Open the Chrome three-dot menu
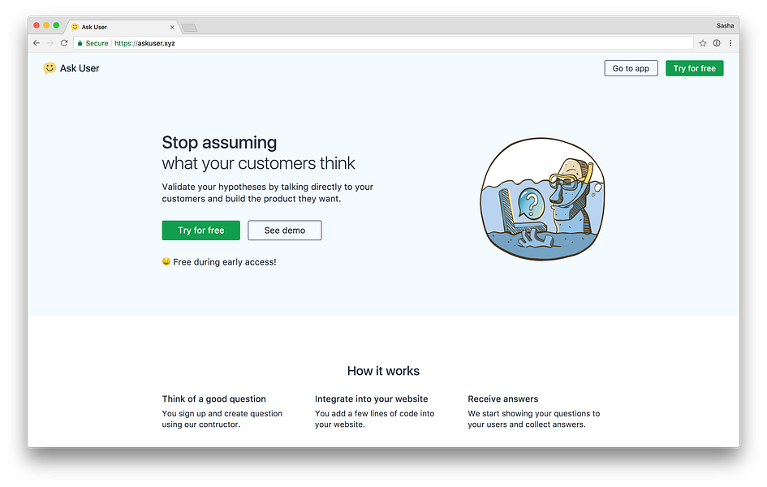Image resolution: width=767 pixels, height=487 pixels. click(730, 43)
